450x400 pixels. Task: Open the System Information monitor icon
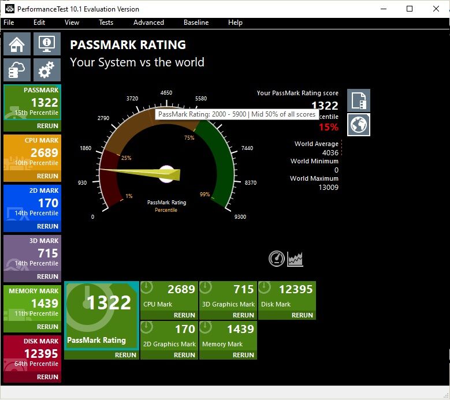[47, 44]
